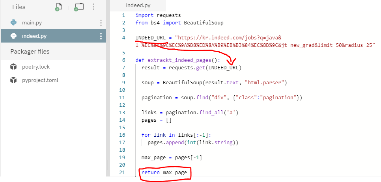Image resolution: width=381 pixels, height=182 pixels.
Task: Click line number 1 in the gutter
Action: click(124, 15)
